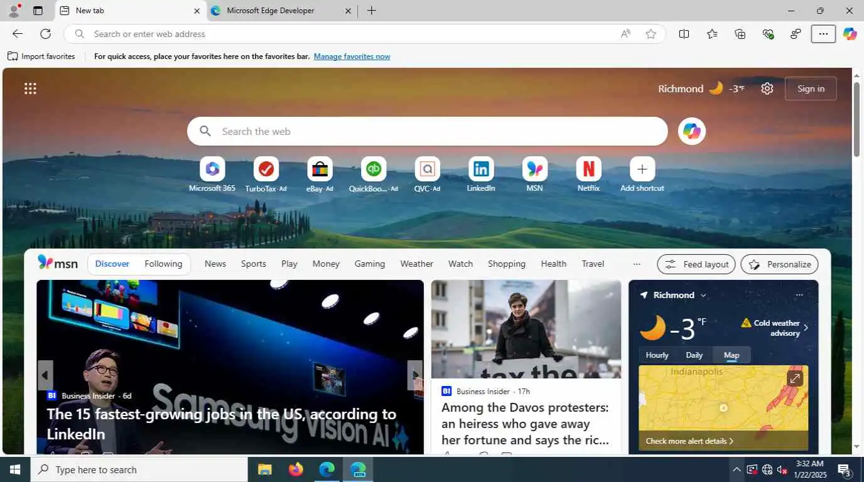Screen dimensions: 864x482
Task: Go to the next story with the carousel right arrow
Action: pyautogui.click(x=414, y=375)
